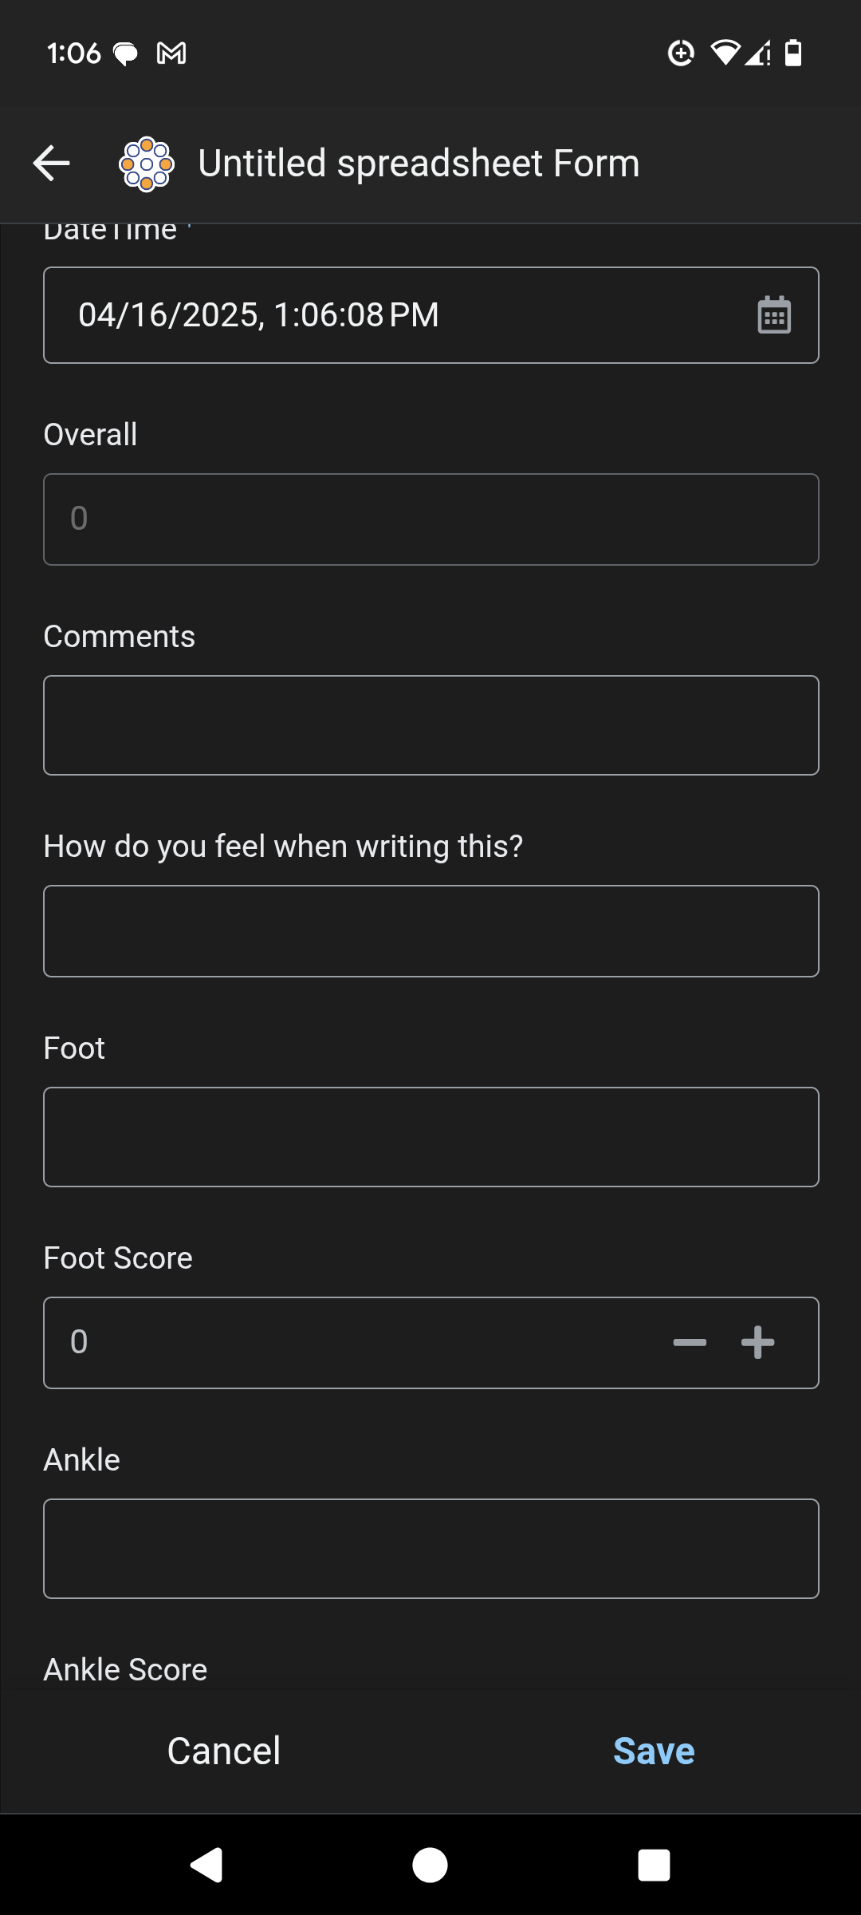Tap the Gmail notification icon
This screenshot has height=1915, width=861.
(171, 53)
